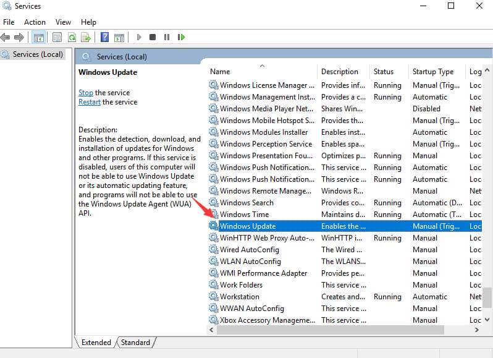Viewport: 493px width, 358px height.
Task: Click the Back arrow toolbar icon
Action: (5, 38)
